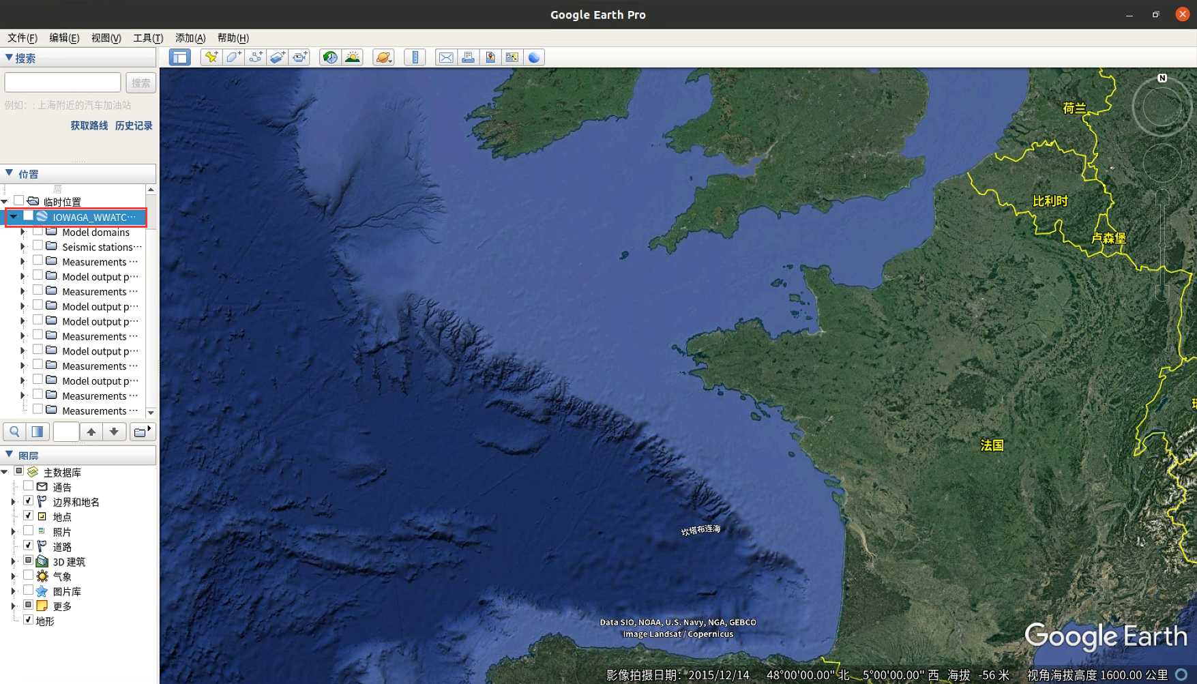This screenshot has width=1197, height=684.
Task: Click the streaming status circle in status bar
Action: click(1181, 674)
